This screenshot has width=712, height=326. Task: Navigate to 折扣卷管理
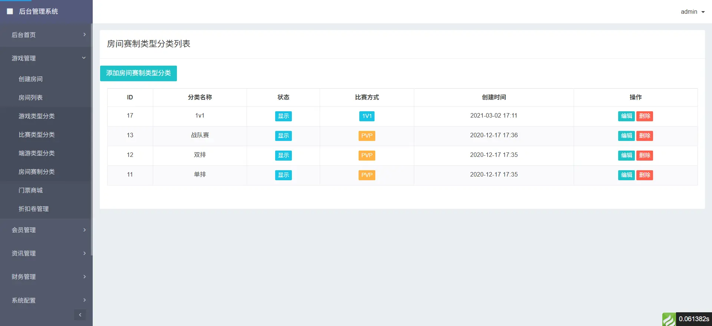tap(34, 209)
